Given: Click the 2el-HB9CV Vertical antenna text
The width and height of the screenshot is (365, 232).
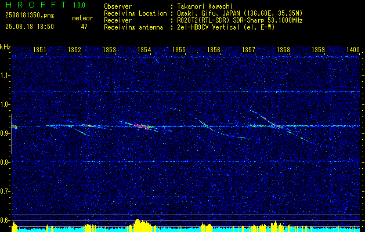Looking at the screenshot, I should tap(208, 27).
